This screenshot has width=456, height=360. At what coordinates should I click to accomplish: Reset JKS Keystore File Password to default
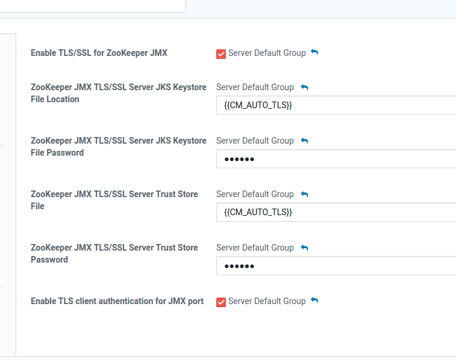pos(304,141)
